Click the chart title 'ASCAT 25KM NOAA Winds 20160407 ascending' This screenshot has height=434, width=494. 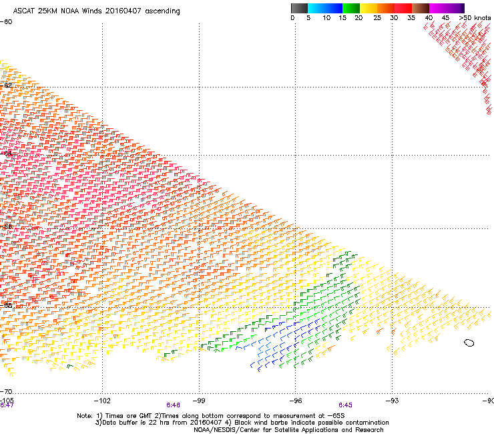96,11
